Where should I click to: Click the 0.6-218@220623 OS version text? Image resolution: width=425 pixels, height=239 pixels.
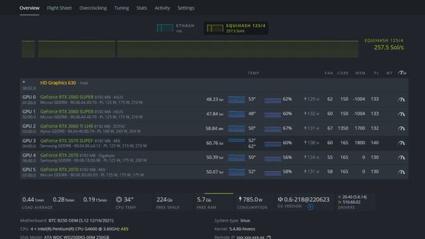tap(307, 199)
